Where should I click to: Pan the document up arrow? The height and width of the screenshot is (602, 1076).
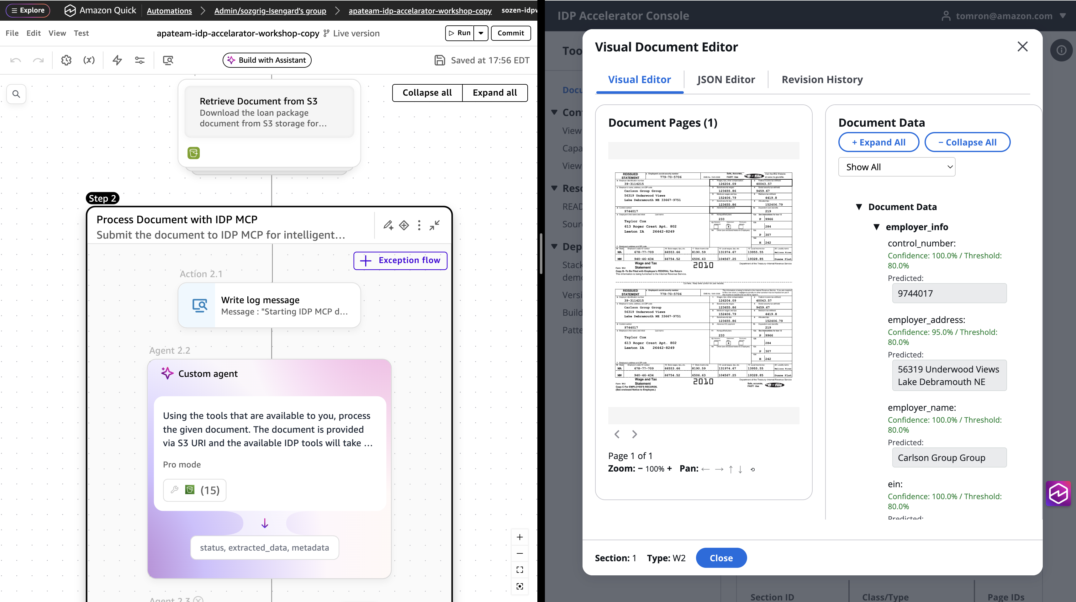point(731,469)
